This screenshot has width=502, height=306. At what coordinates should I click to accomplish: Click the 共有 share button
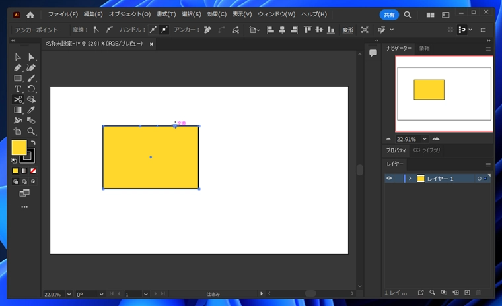pyautogui.click(x=389, y=15)
